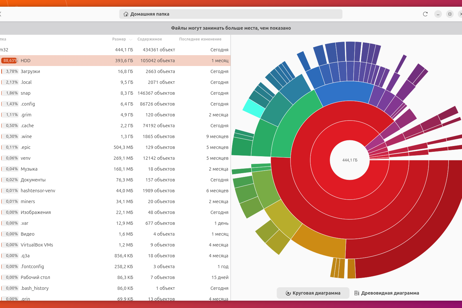Click the home icon in the location bar

coord(126,14)
